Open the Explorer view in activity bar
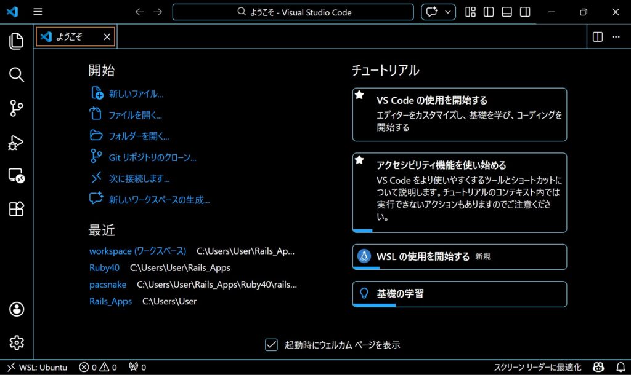The width and height of the screenshot is (631, 375). pos(17,41)
